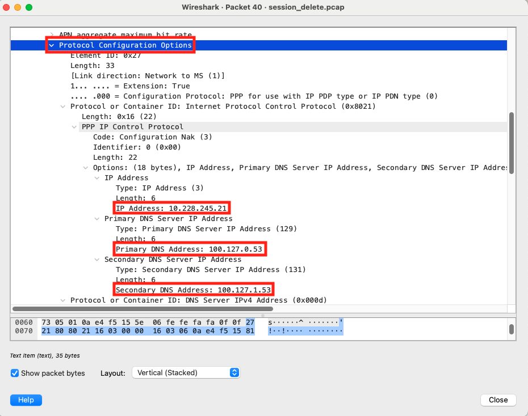528x416 pixels.
Task: Select the Close button
Action: (x=498, y=400)
